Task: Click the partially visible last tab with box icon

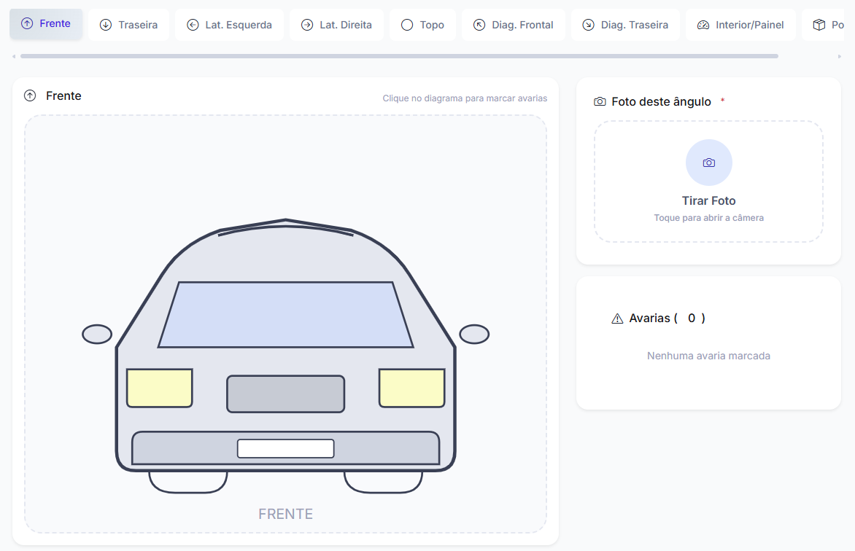Action: point(827,25)
